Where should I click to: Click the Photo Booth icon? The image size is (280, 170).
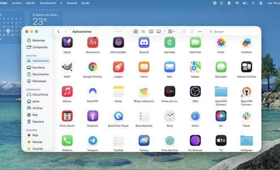tap(67, 116)
